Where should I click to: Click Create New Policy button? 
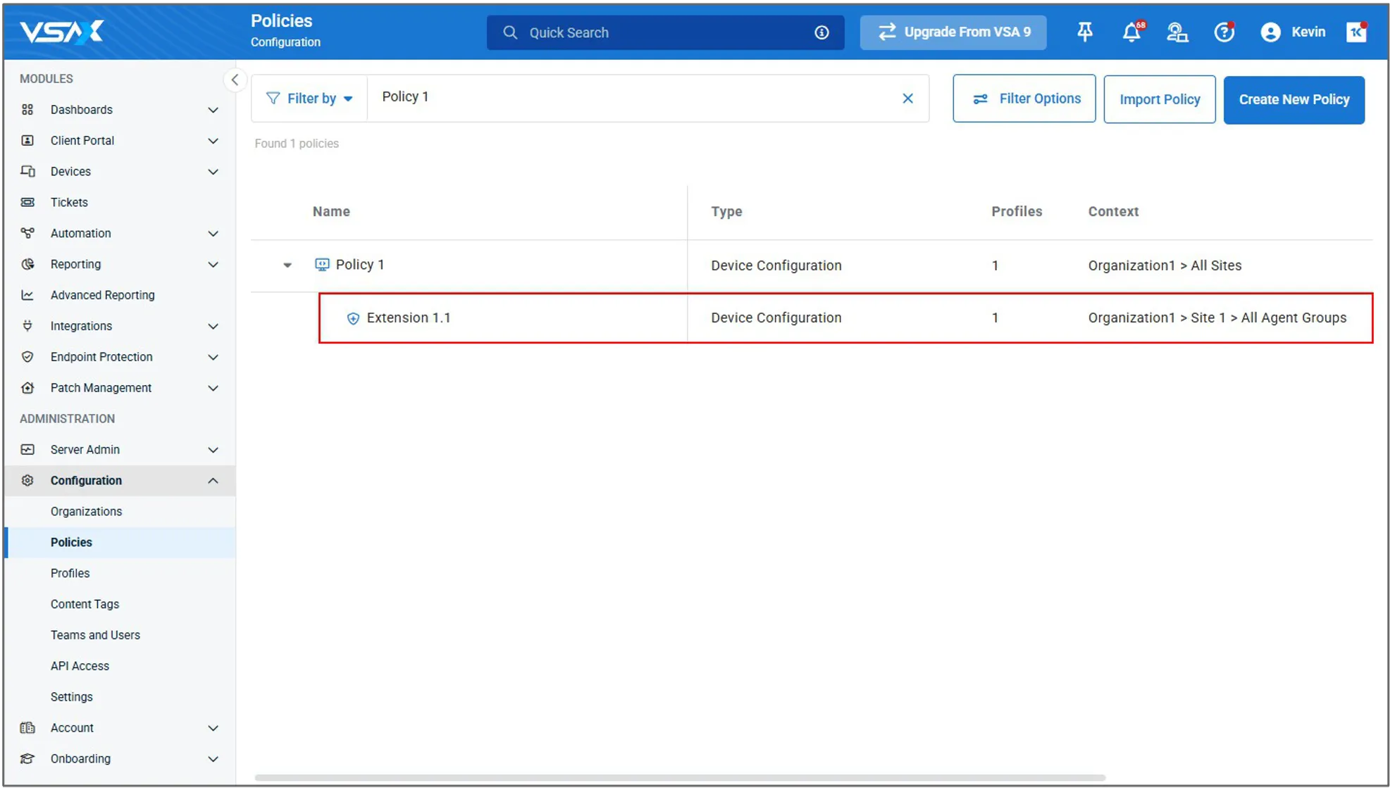coord(1294,99)
